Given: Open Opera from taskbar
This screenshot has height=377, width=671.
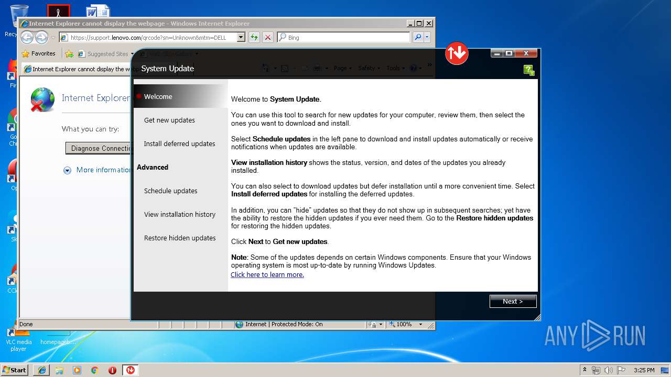Looking at the screenshot, I should tap(112, 370).
